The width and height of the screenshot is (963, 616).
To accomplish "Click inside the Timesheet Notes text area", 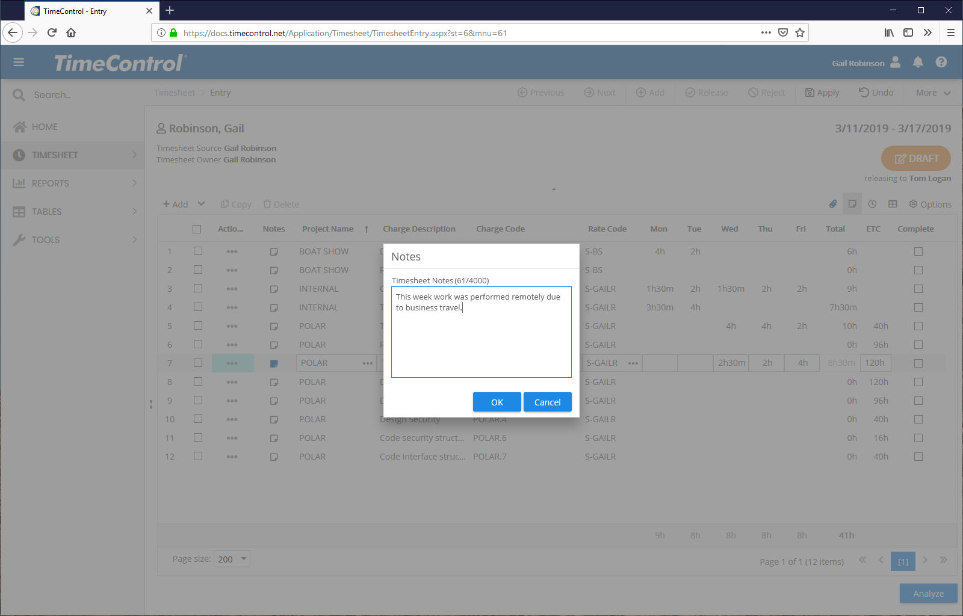I will (482, 332).
